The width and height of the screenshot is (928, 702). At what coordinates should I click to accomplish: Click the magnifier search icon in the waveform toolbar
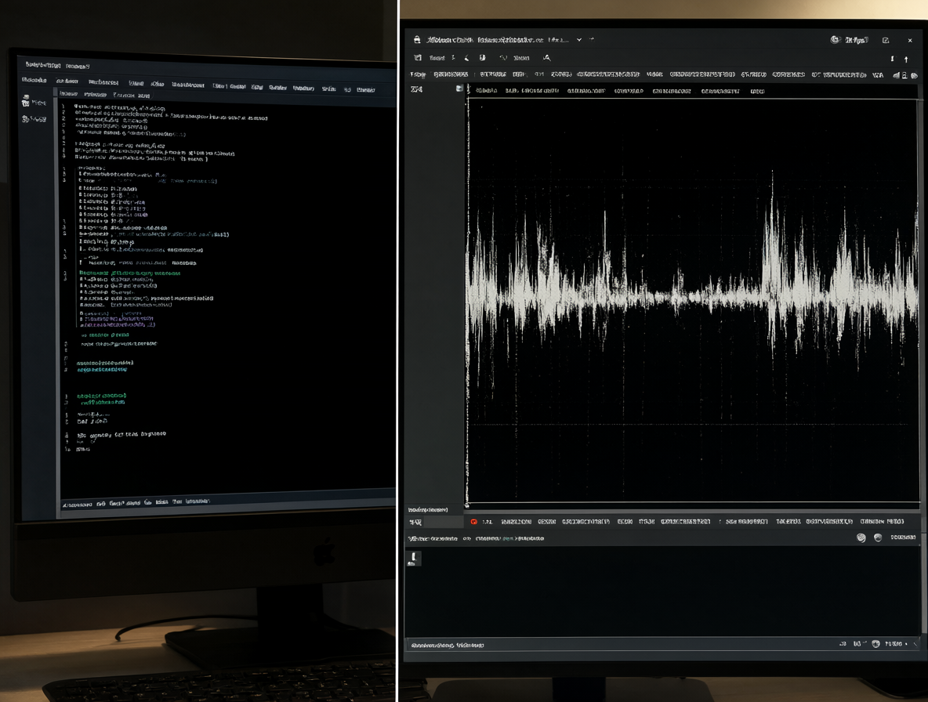click(547, 57)
